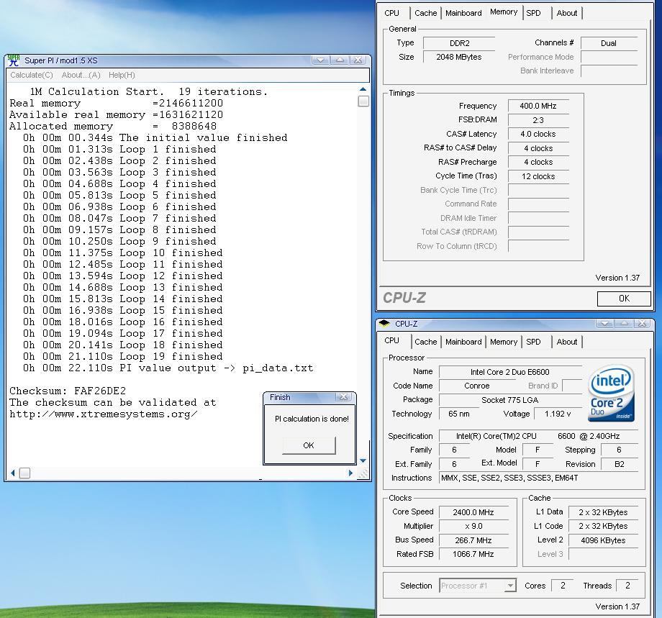The image size is (662, 618).
Task: Click the memory Type field showing DDR2
Action: click(459, 43)
